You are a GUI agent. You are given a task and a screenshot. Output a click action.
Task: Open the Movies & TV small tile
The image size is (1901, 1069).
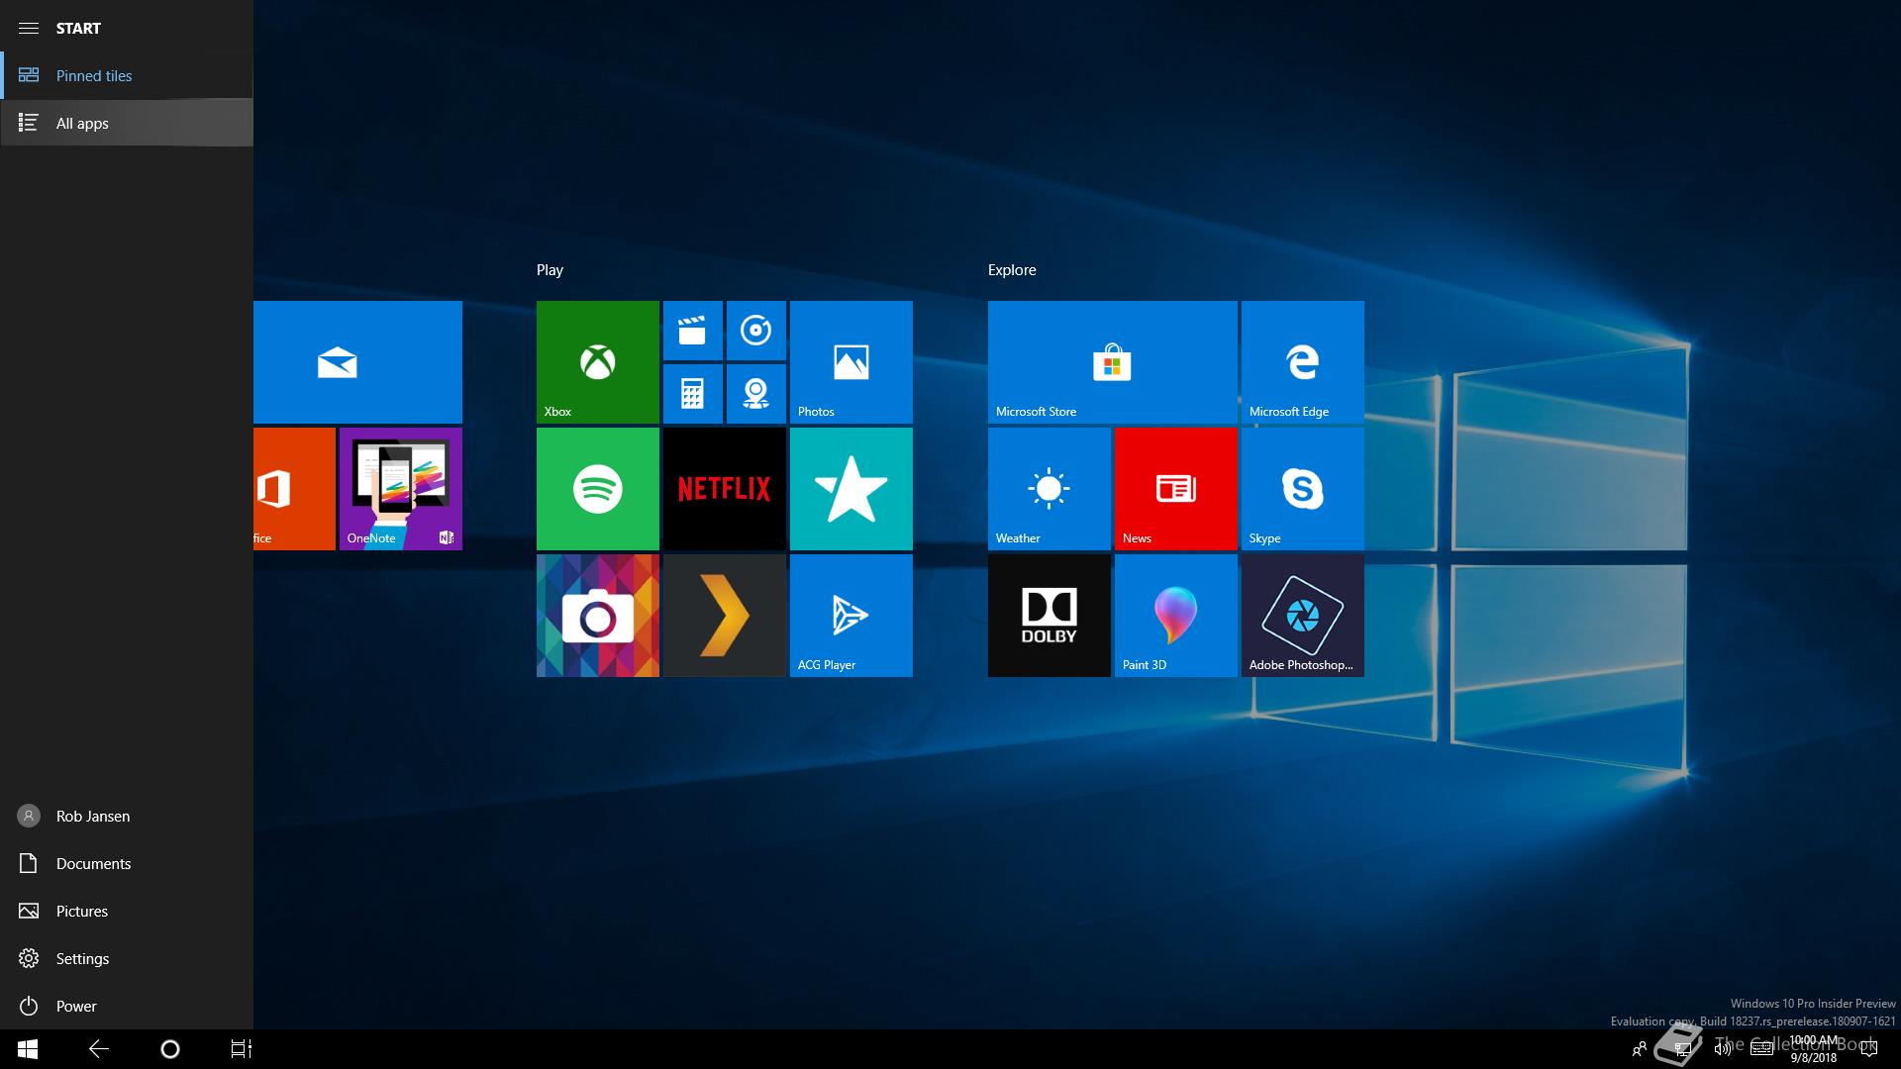693,331
